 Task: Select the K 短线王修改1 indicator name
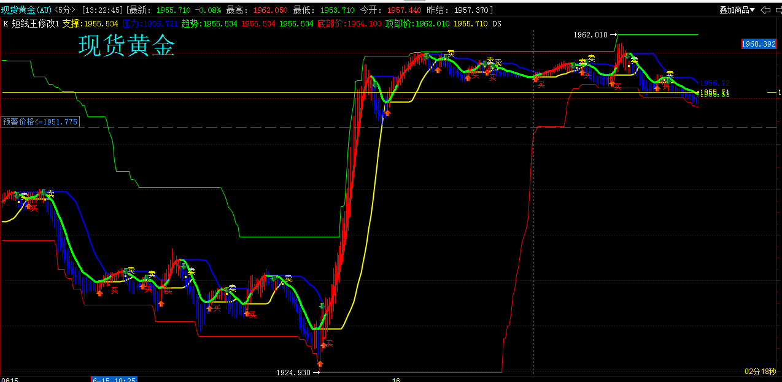(x=31, y=23)
